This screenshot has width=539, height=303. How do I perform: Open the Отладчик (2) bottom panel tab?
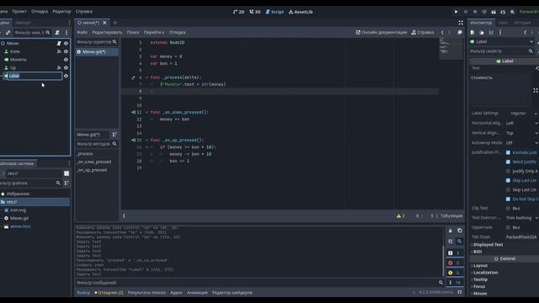tap(109, 293)
